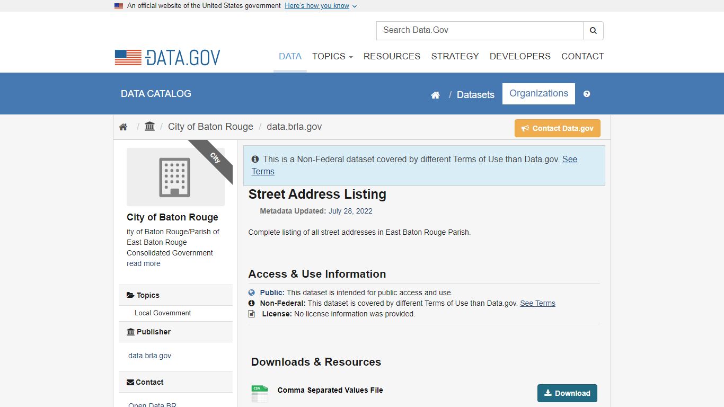Image resolution: width=724 pixels, height=407 pixels.
Task: Expand "Here's how you know" banner
Action: point(321,6)
